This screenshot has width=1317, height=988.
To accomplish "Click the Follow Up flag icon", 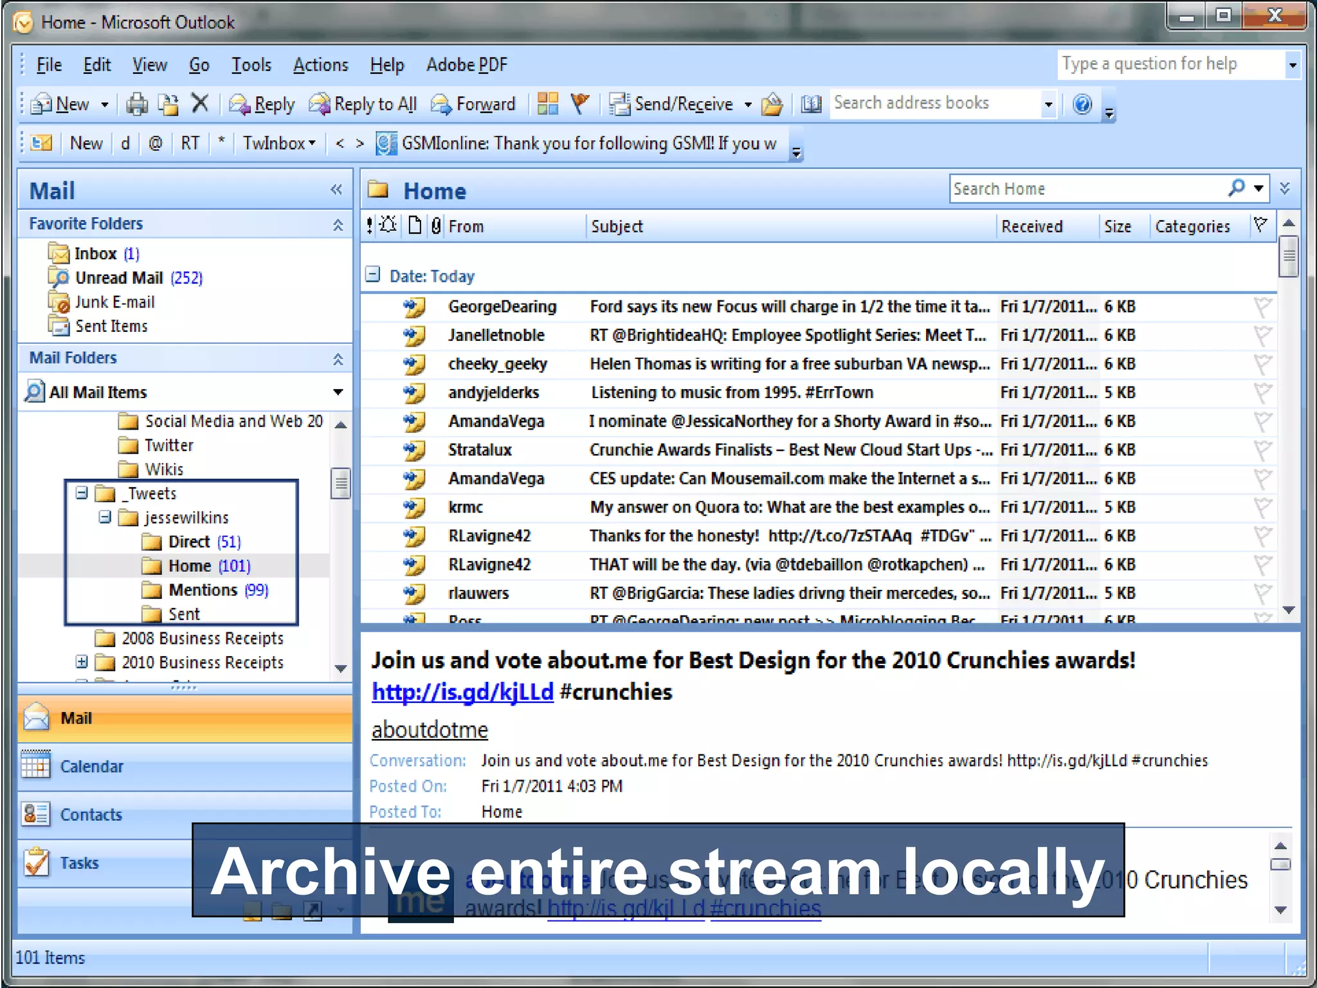I will (580, 104).
